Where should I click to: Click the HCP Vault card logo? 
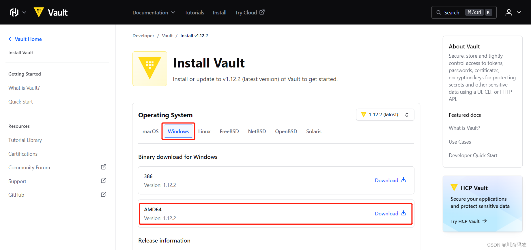tap(454, 187)
